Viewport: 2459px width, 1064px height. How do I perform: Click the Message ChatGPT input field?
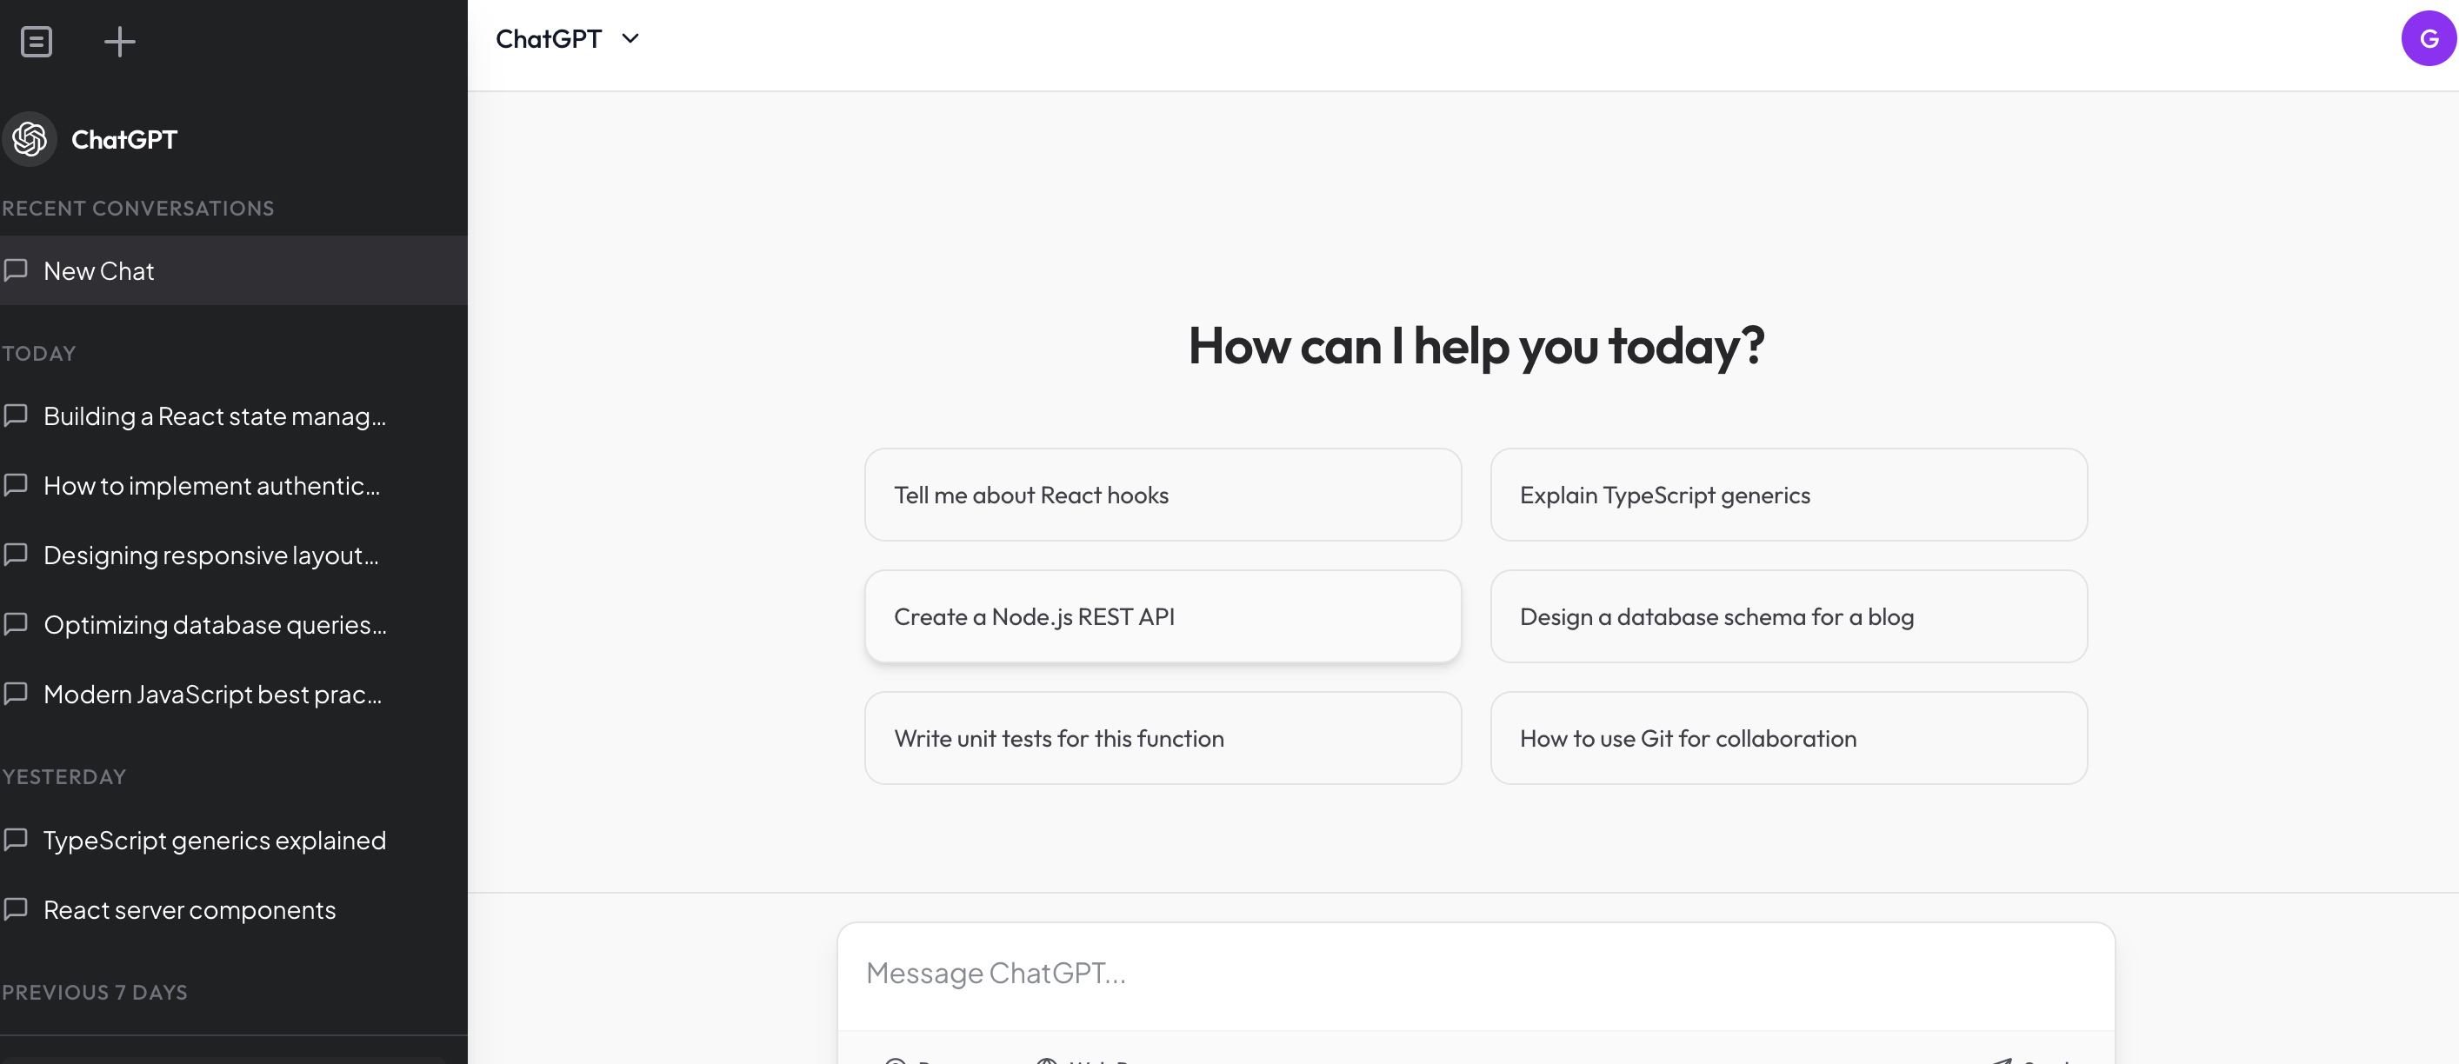point(1476,973)
